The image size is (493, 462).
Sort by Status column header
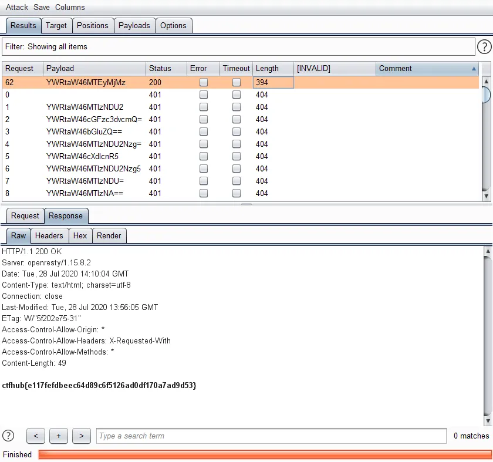(x=166, y=69)
